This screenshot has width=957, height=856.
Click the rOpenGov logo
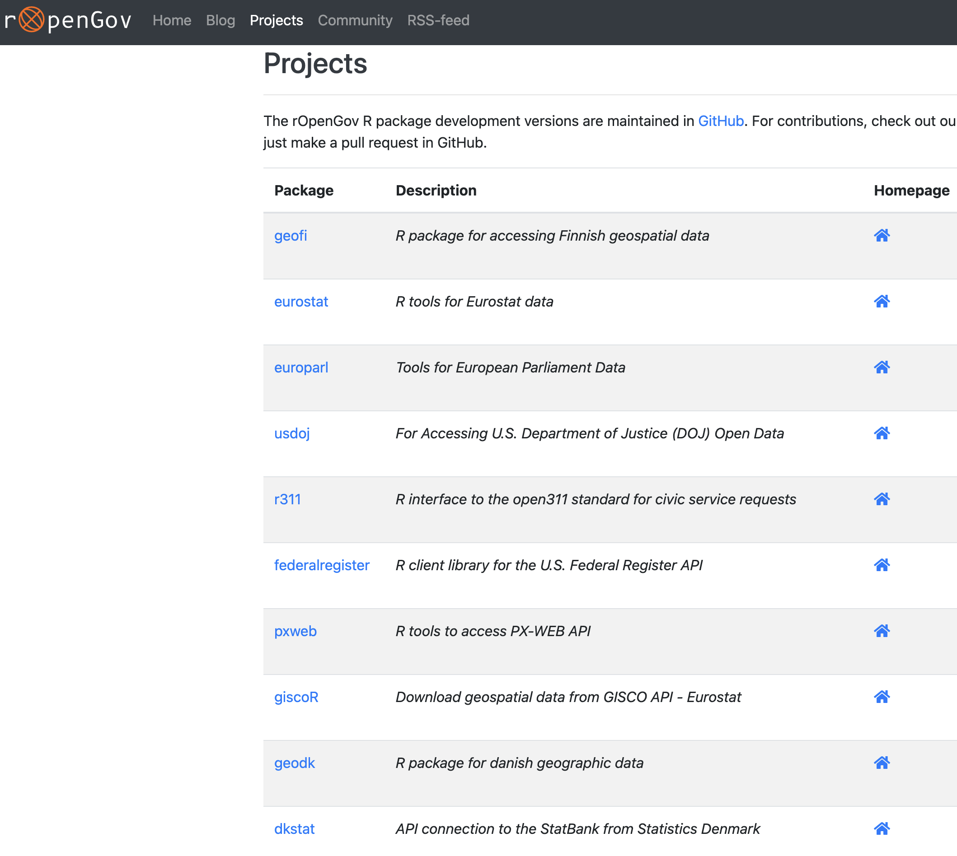point(68,20)
